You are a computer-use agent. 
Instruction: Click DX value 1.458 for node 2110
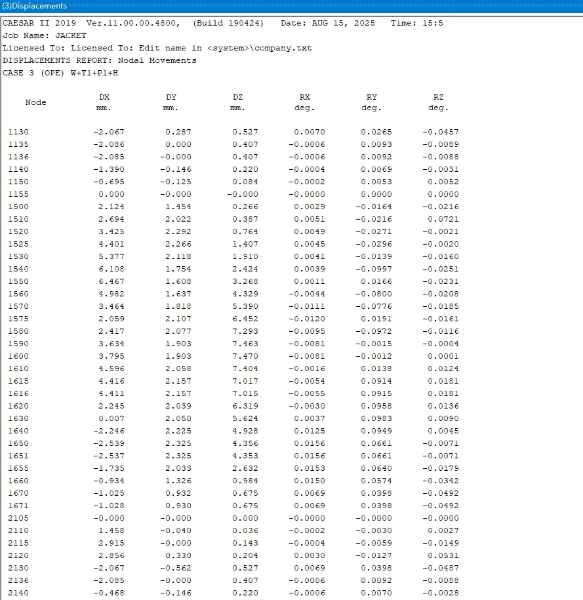click(x=111, y=530)
